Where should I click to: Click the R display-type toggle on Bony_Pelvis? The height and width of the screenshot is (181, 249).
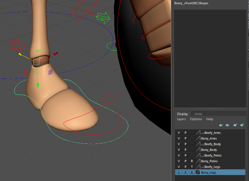pos(192,161)
